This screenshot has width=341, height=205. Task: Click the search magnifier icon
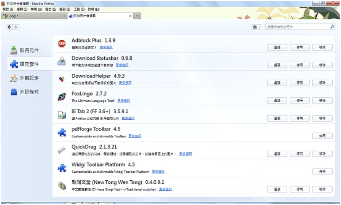pos(332,27)
